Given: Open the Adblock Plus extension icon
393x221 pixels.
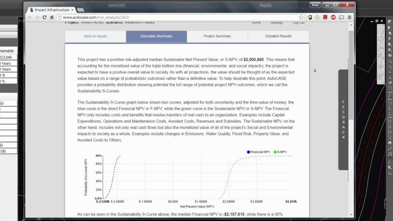Looking at the screenshot, I should [x=333, y=17].
